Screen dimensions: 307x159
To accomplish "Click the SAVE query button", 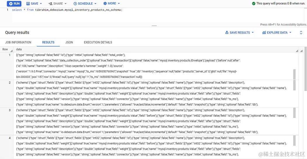I will tap(32, 4).
